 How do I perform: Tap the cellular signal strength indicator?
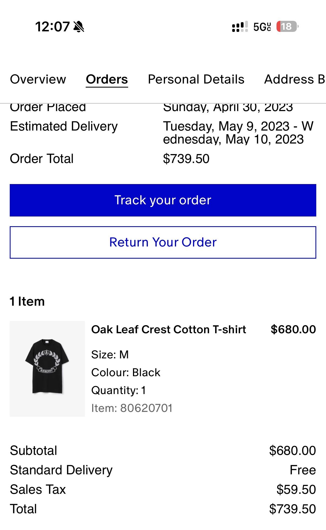[x=239, y=27]
